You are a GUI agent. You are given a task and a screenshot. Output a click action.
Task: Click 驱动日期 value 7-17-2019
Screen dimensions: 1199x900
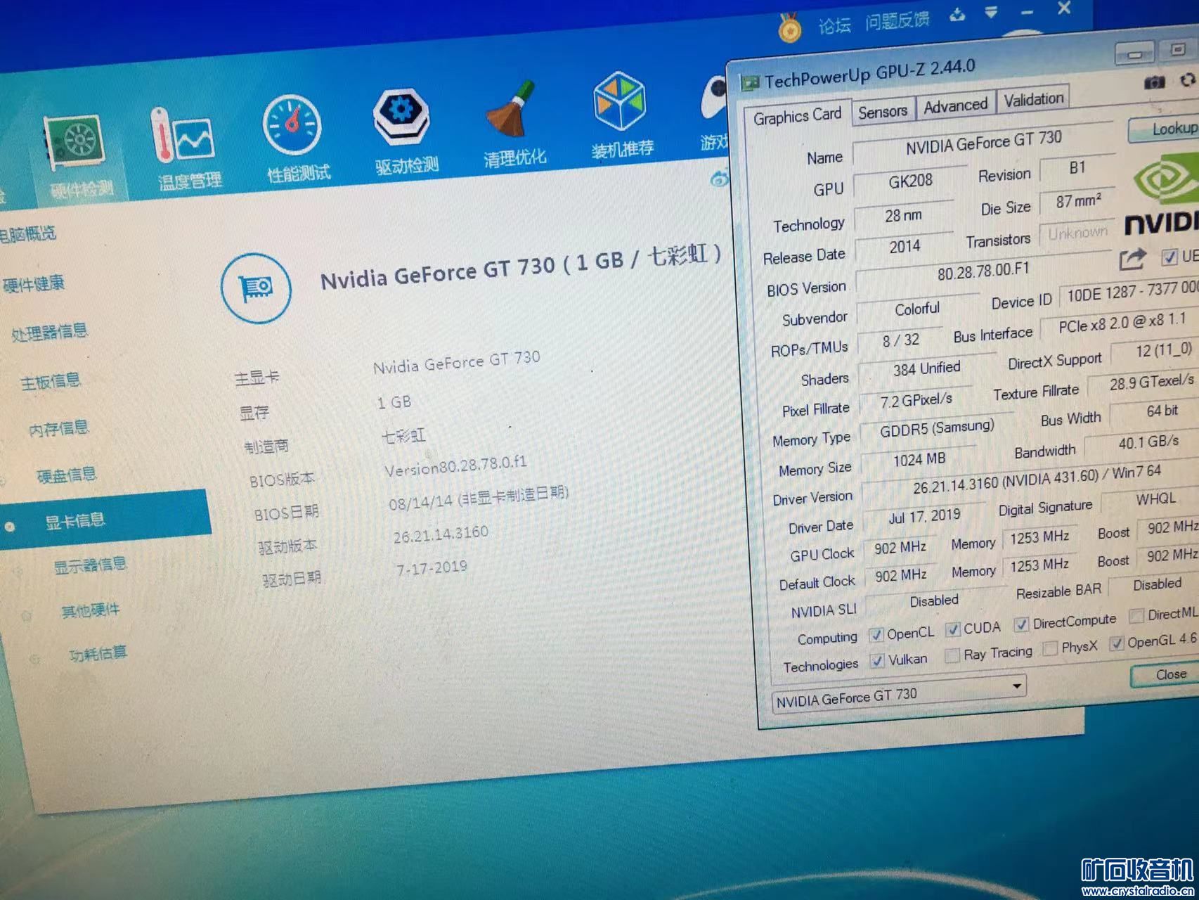point(432,568)
